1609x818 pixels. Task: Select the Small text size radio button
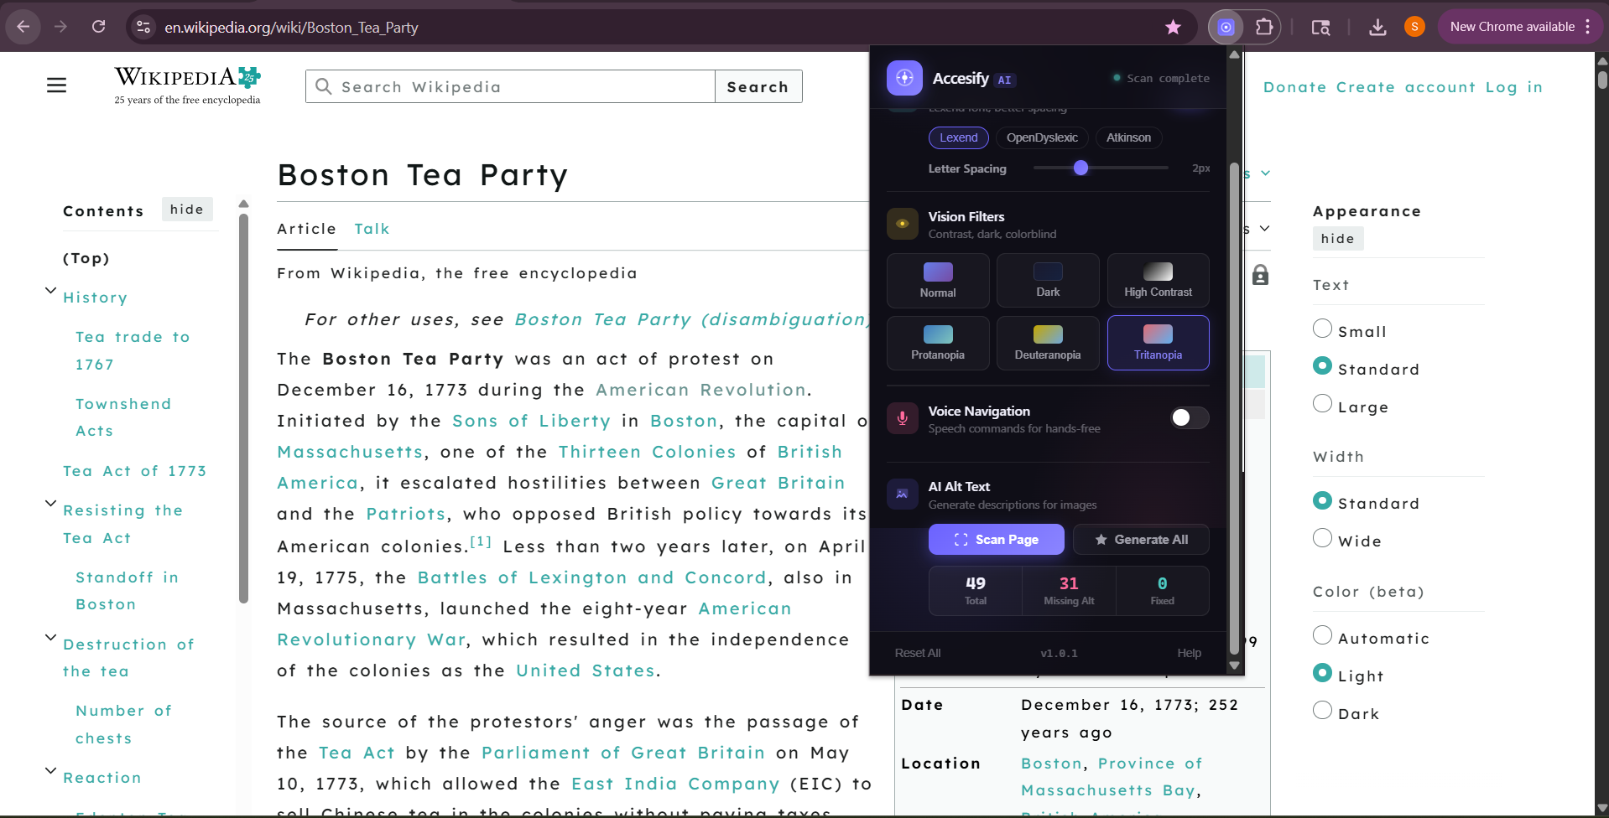coord(1322,329)
